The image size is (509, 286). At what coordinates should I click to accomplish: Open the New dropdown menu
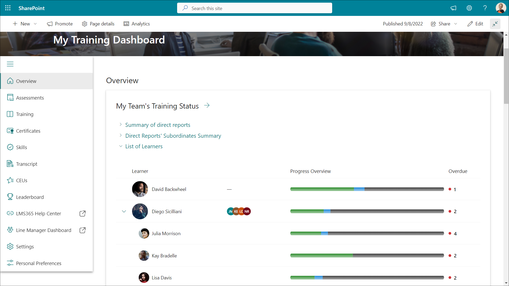(25, 24)
